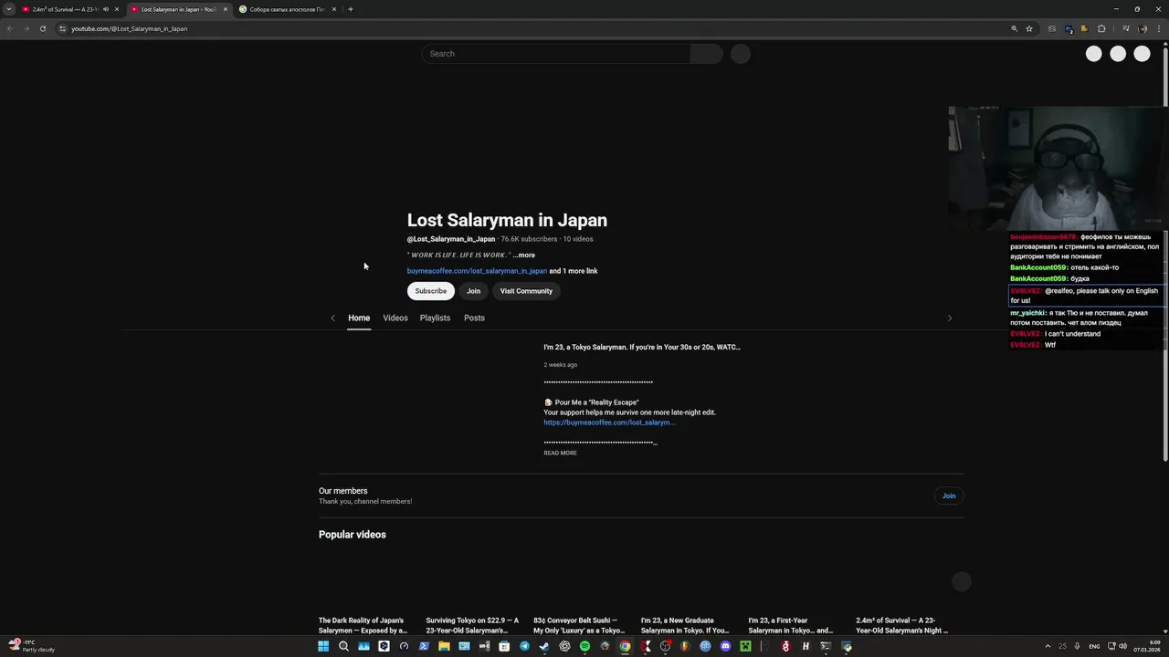Open the Chrome three-dot menu
Viewport: 1169px width, 657px height.
[x=1159, y=28]
